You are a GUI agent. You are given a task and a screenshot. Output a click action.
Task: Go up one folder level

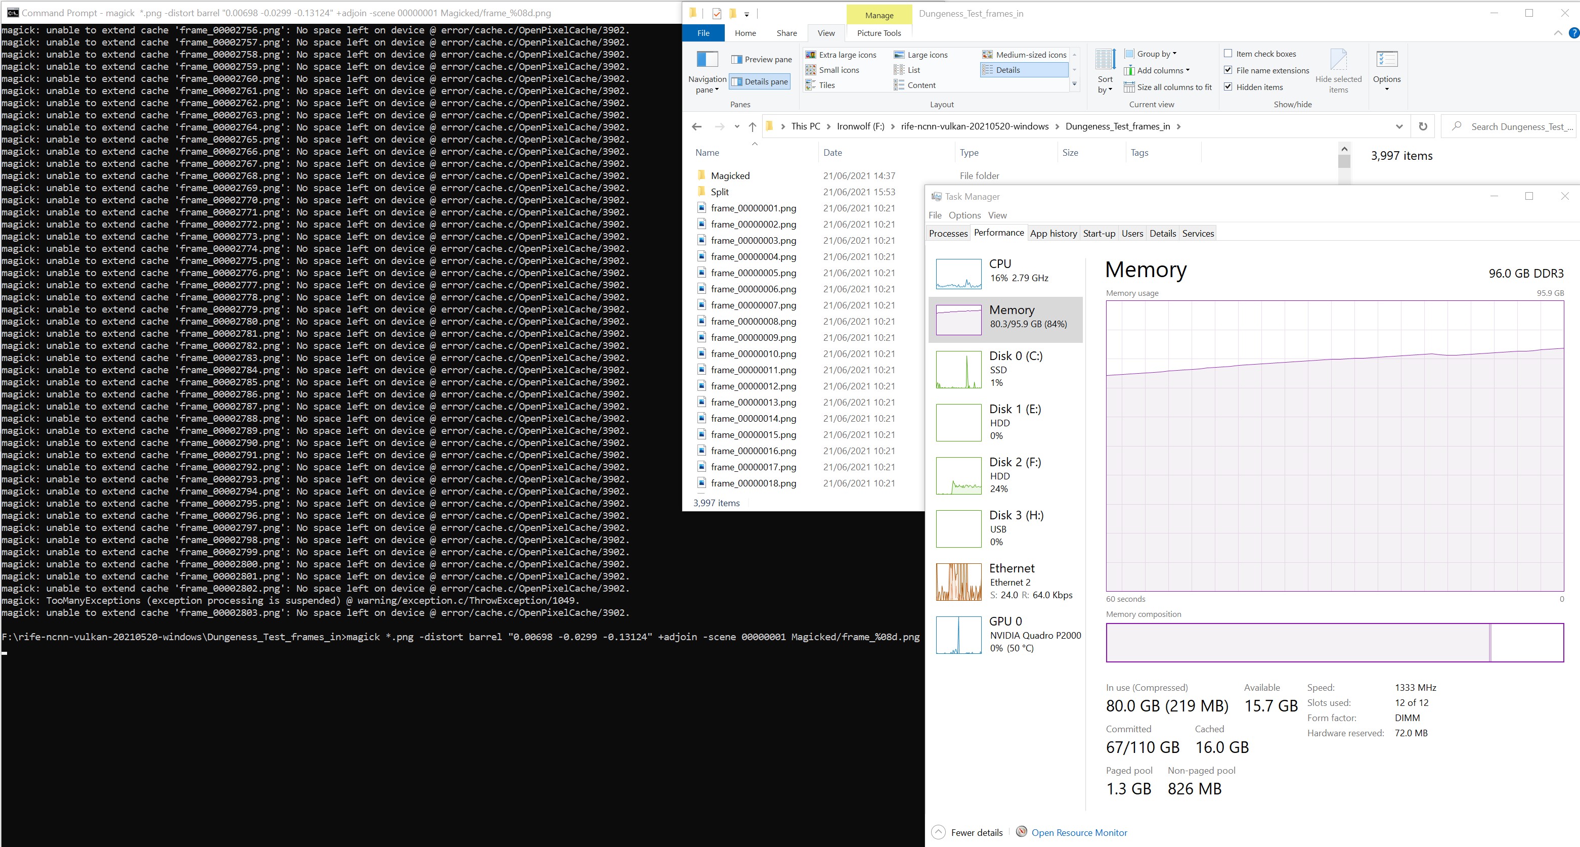click(x=753, y=126)
